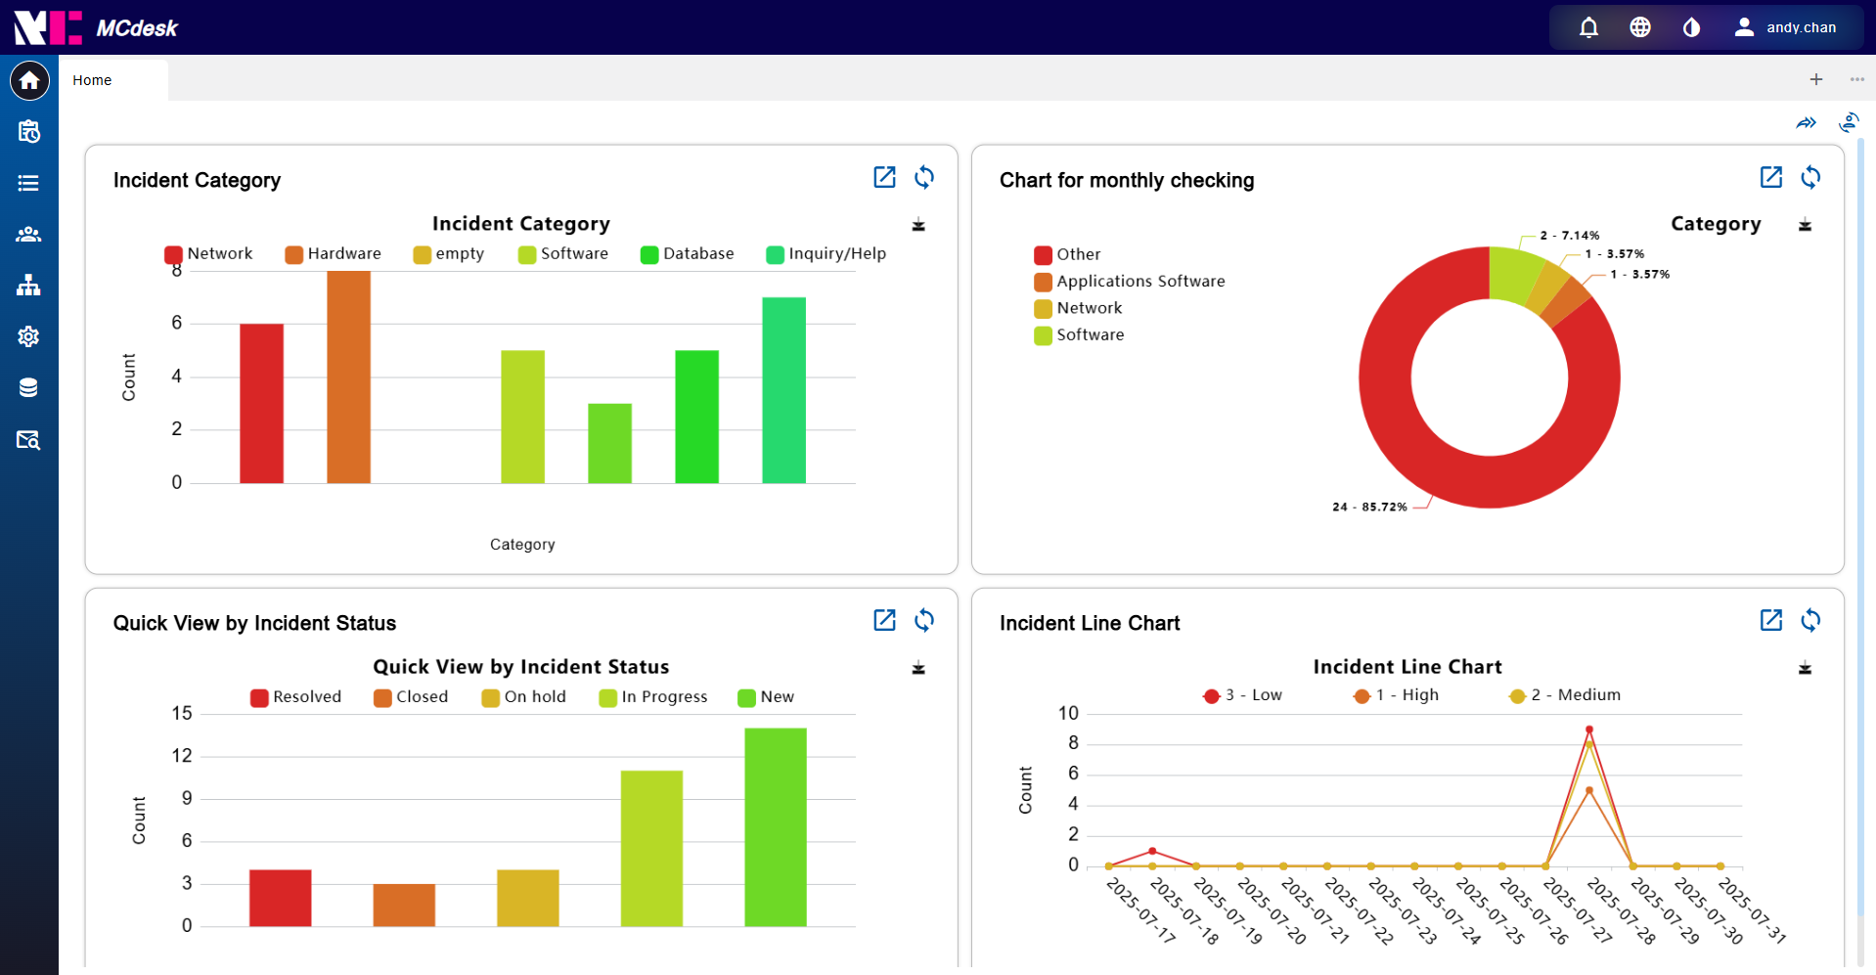This screenshot has height=975, width=1876.
Task: Toggle the empty legend series
Action: pos(449,253)
